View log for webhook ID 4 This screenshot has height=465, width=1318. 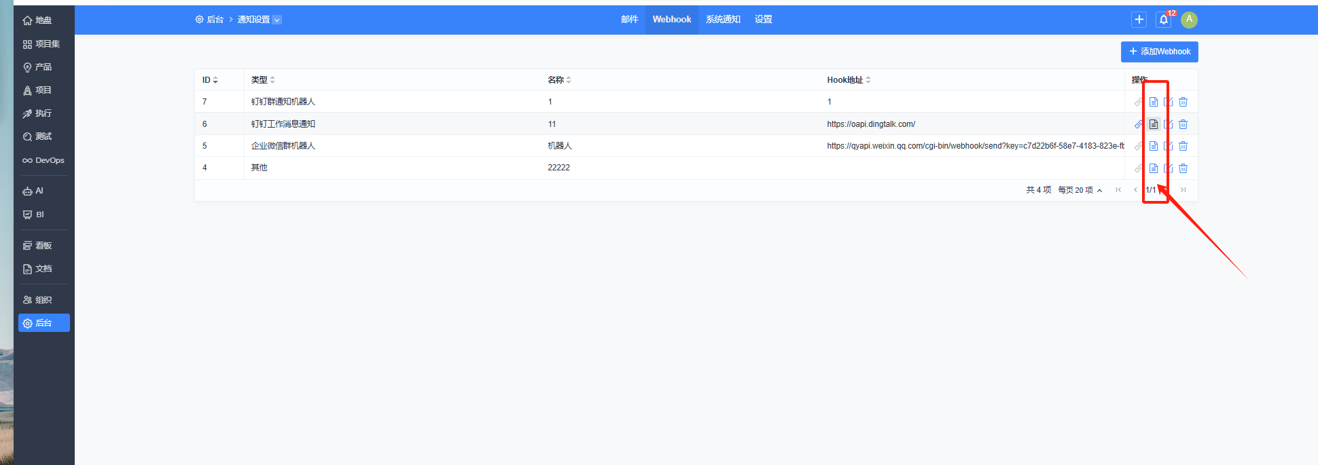(x=1154, y=168)
